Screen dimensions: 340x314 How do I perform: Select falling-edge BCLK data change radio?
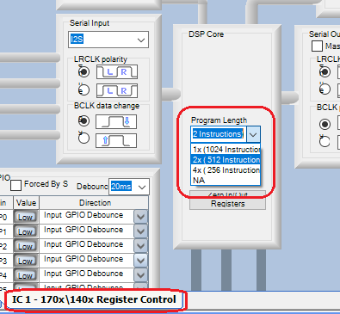(x=83, y=120)
